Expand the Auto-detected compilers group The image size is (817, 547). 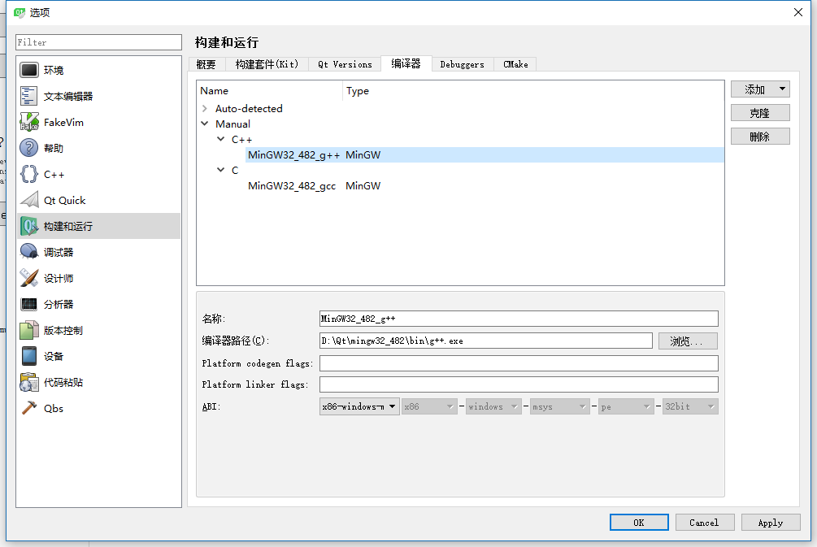click(x=205, y=108)
